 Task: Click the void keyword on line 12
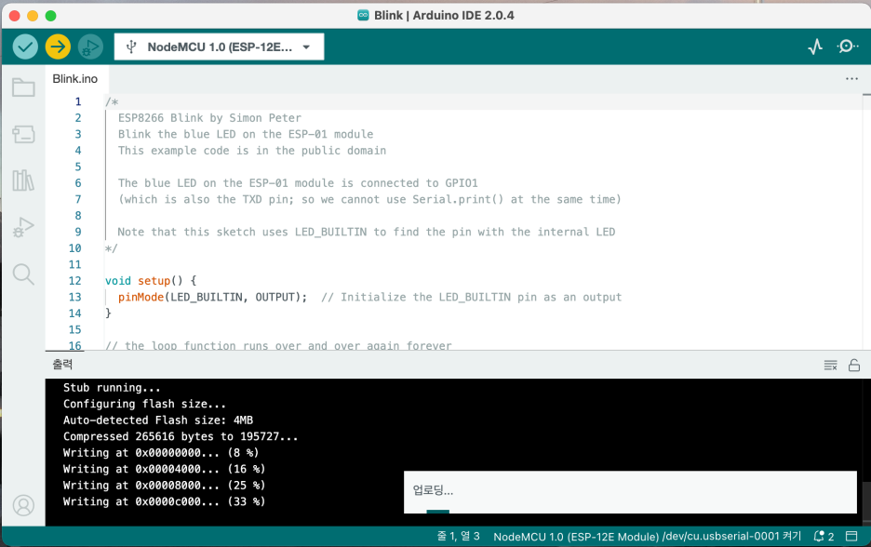[x=118, y=280]
